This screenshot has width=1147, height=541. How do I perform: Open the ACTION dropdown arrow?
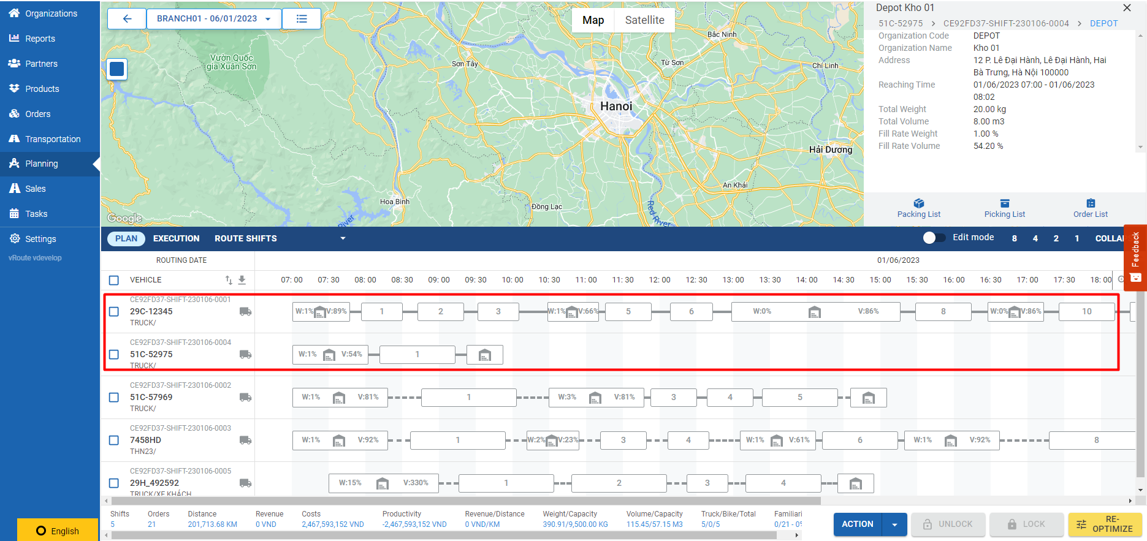[894, 524]
